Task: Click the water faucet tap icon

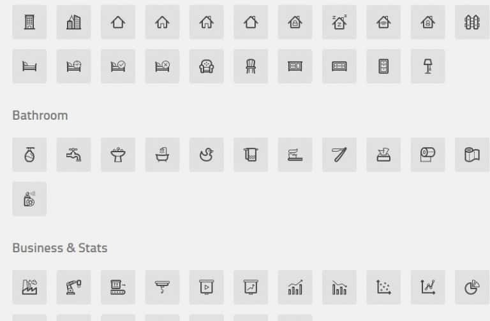Action: [74, 155]
